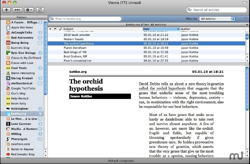Select the Pharyngula feed icon
The width and height of the screenshot is (250, 164).
pos(8,139)
